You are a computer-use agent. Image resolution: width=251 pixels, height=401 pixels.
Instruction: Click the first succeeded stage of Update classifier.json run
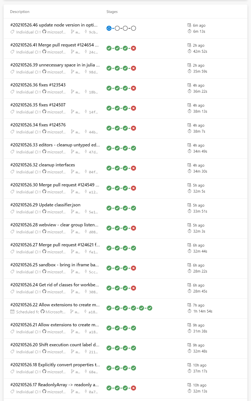click(x=109, y=208)
